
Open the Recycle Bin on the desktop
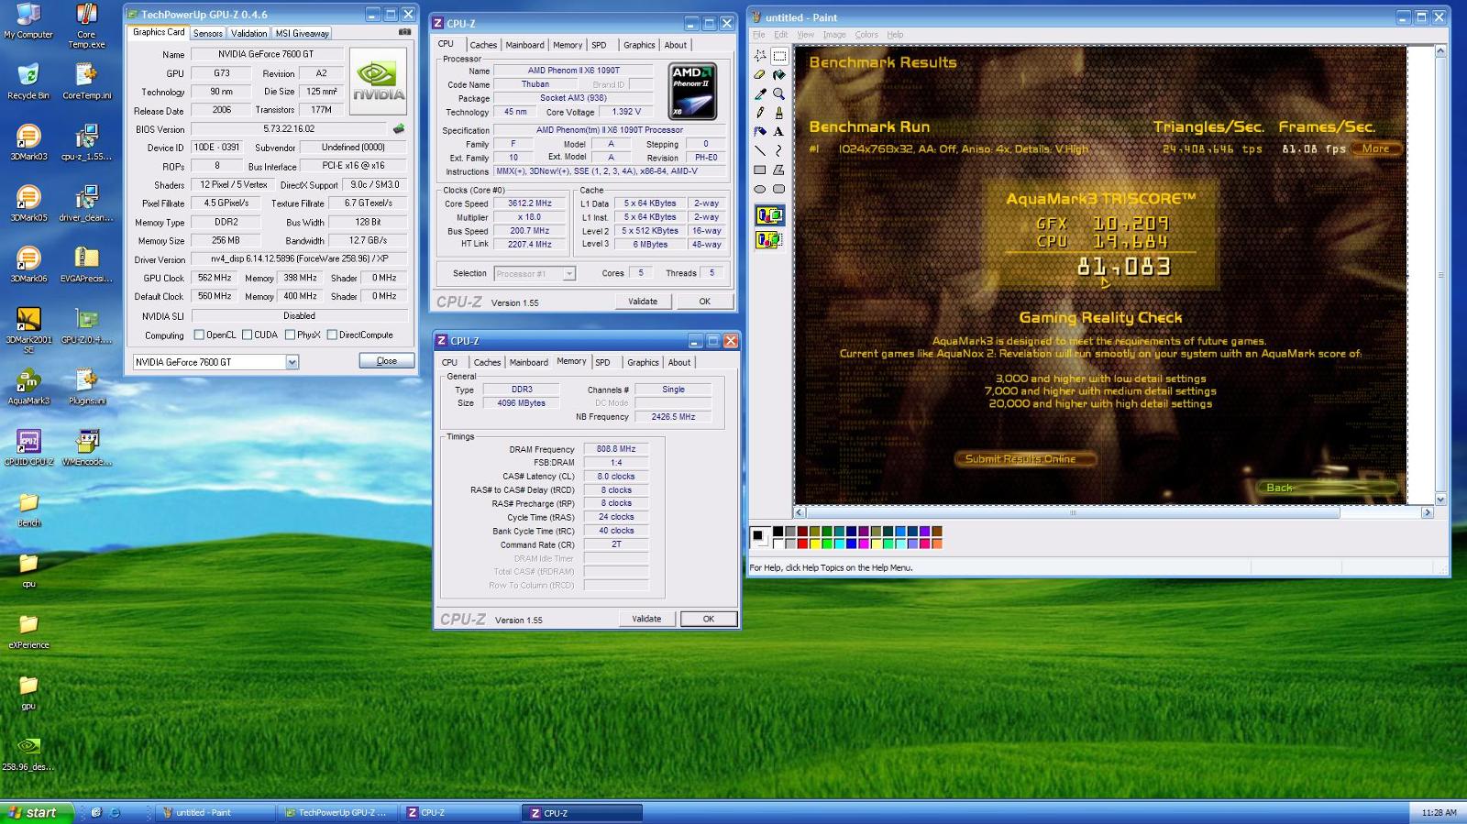click(28, 81)
